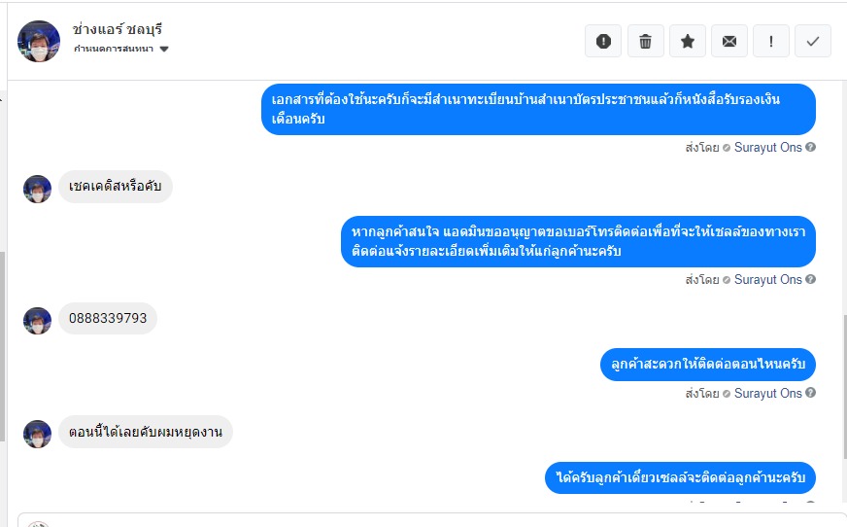This screenshot has height=527, width=847.
Task: Click the 0888339793 phone number bubble
Action: [108, 318]
